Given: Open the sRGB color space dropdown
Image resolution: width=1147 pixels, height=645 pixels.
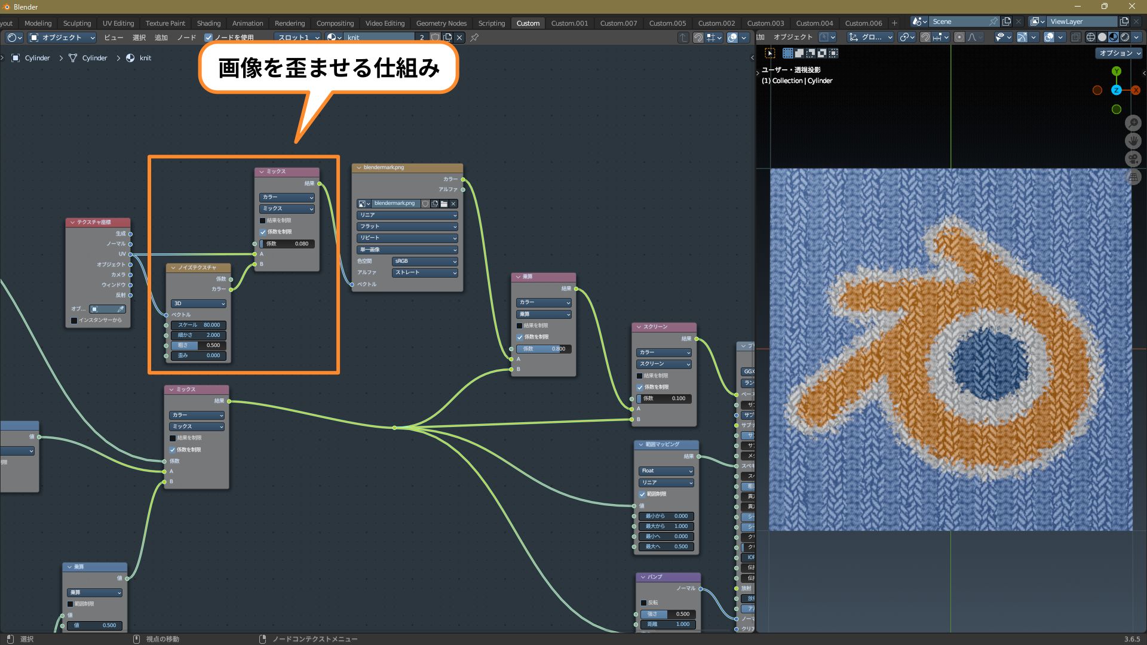Looking at the screenshot, I should tap(425, 261).
